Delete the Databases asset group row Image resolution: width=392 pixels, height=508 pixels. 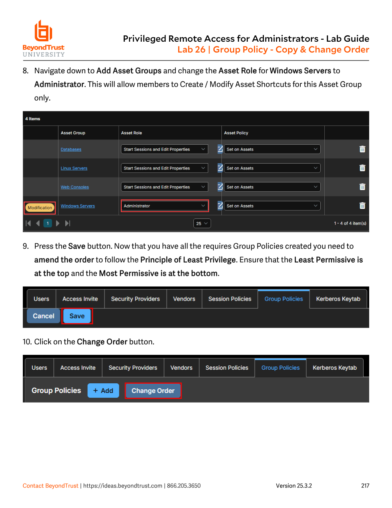click(x=362, y=149)
